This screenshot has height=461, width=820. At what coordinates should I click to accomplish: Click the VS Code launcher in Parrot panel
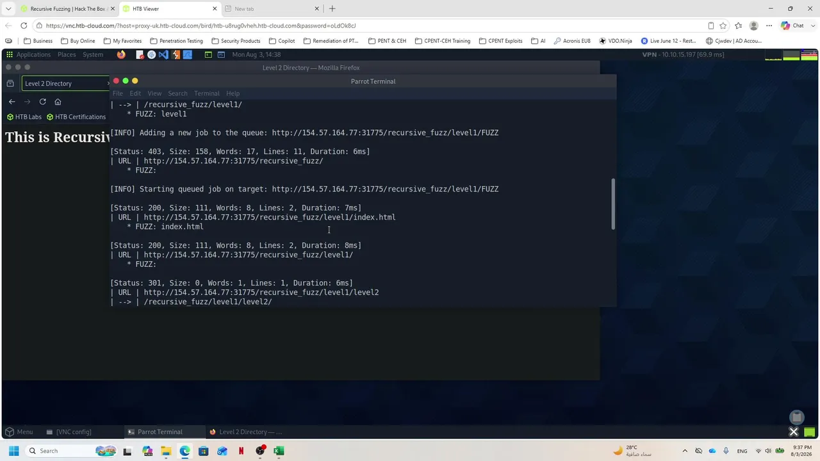pyautogui.click(x=163, y=54)
